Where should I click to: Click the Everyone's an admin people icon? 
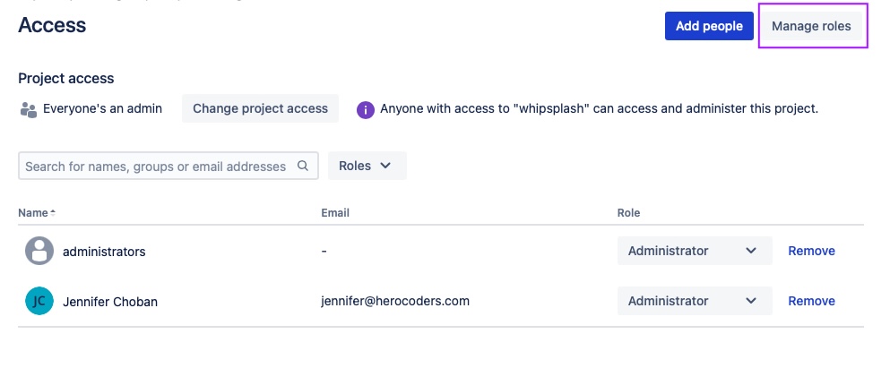pyautogui.click(x=27, y=109)
